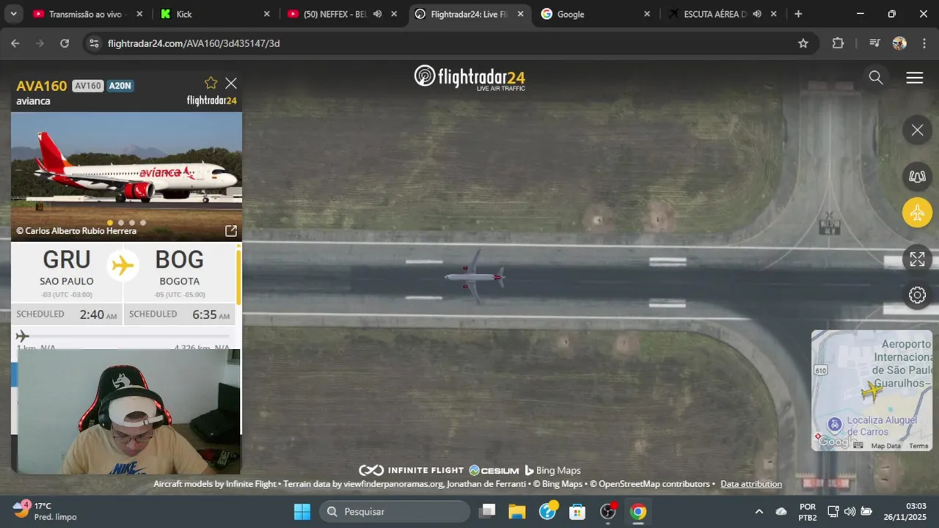Click the Google minimap thumbnail
The width and height of the screenshot is (939, 528).
pyautogui.click(x=872, y=390)
